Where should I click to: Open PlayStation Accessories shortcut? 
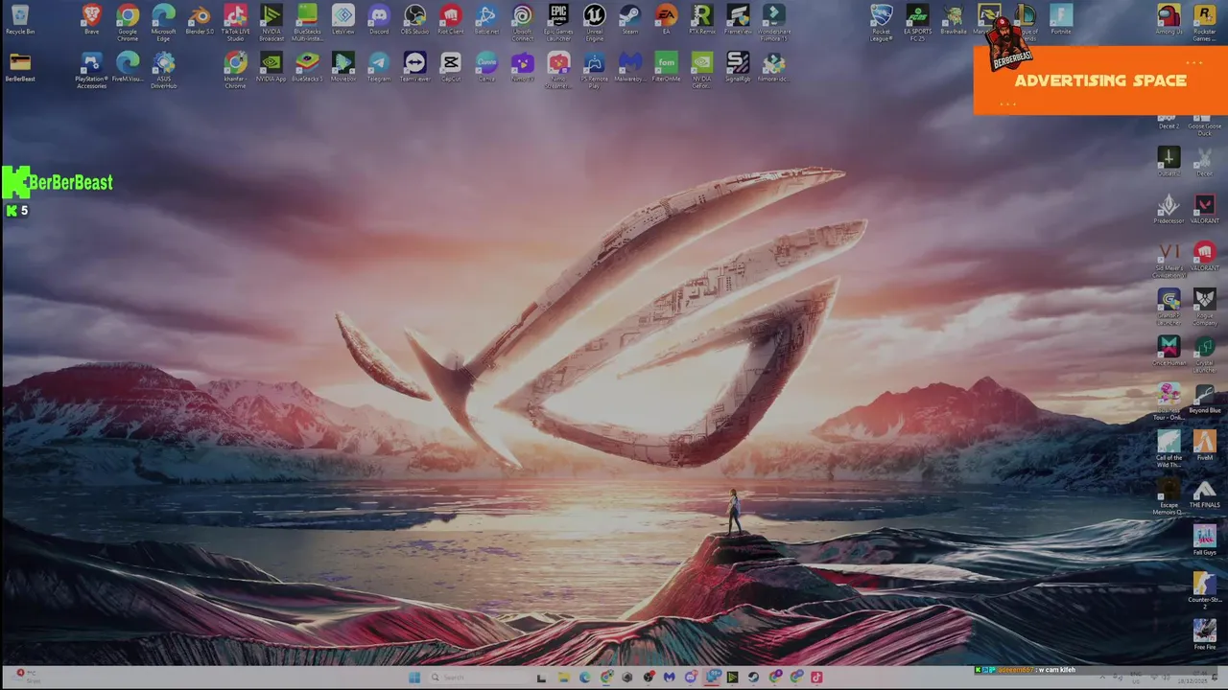coord(91,69)
